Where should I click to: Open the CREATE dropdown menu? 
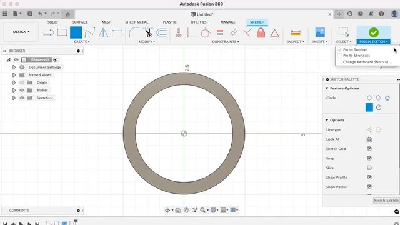coord(82,42)
